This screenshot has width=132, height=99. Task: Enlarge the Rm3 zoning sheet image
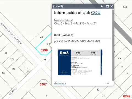point(80,62)
